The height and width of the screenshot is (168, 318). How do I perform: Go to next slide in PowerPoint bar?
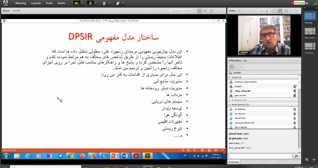[194, 150]
